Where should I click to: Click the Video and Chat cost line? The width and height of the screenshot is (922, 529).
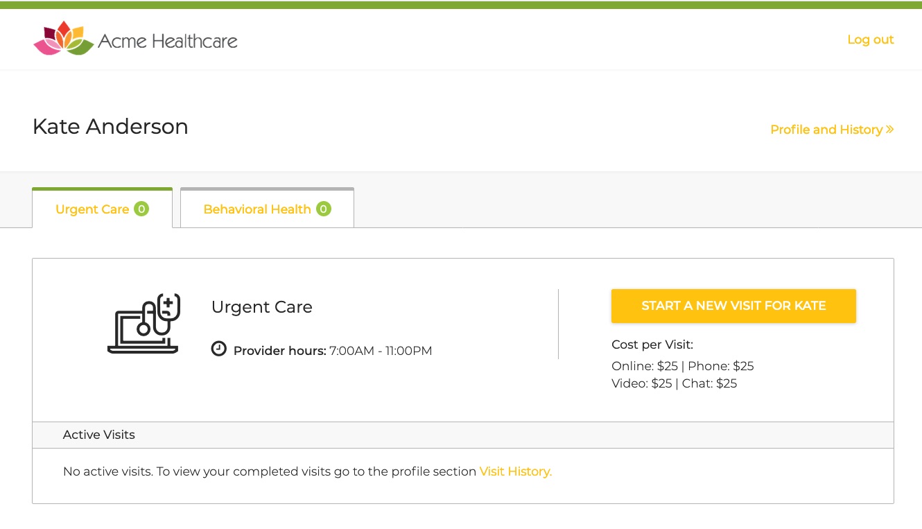tap(674, 383)
